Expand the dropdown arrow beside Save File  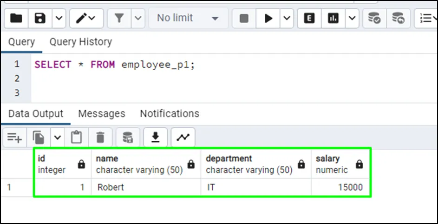pos(59,18)
